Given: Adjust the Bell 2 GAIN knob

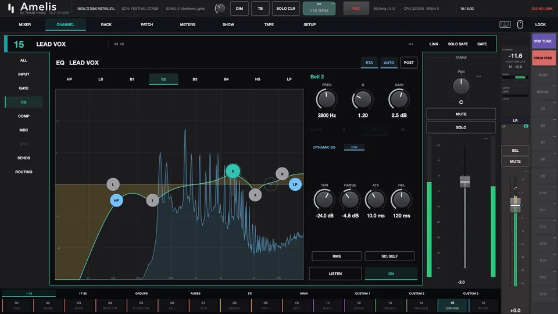Looking at the screenshot, I should (x=399, y=99).
